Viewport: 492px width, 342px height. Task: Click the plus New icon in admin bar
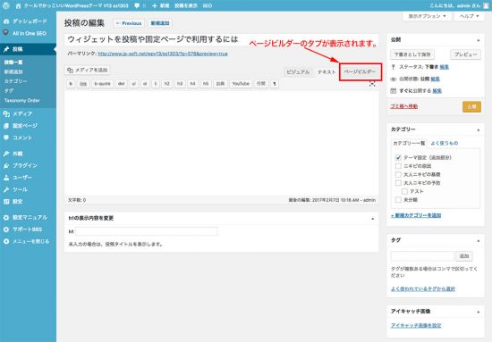154,5
